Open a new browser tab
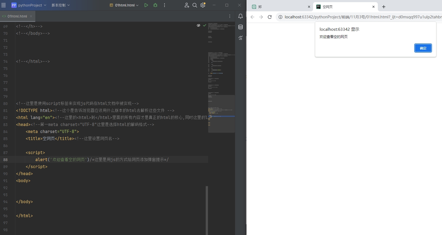The image size is (442, 235). 384,7
